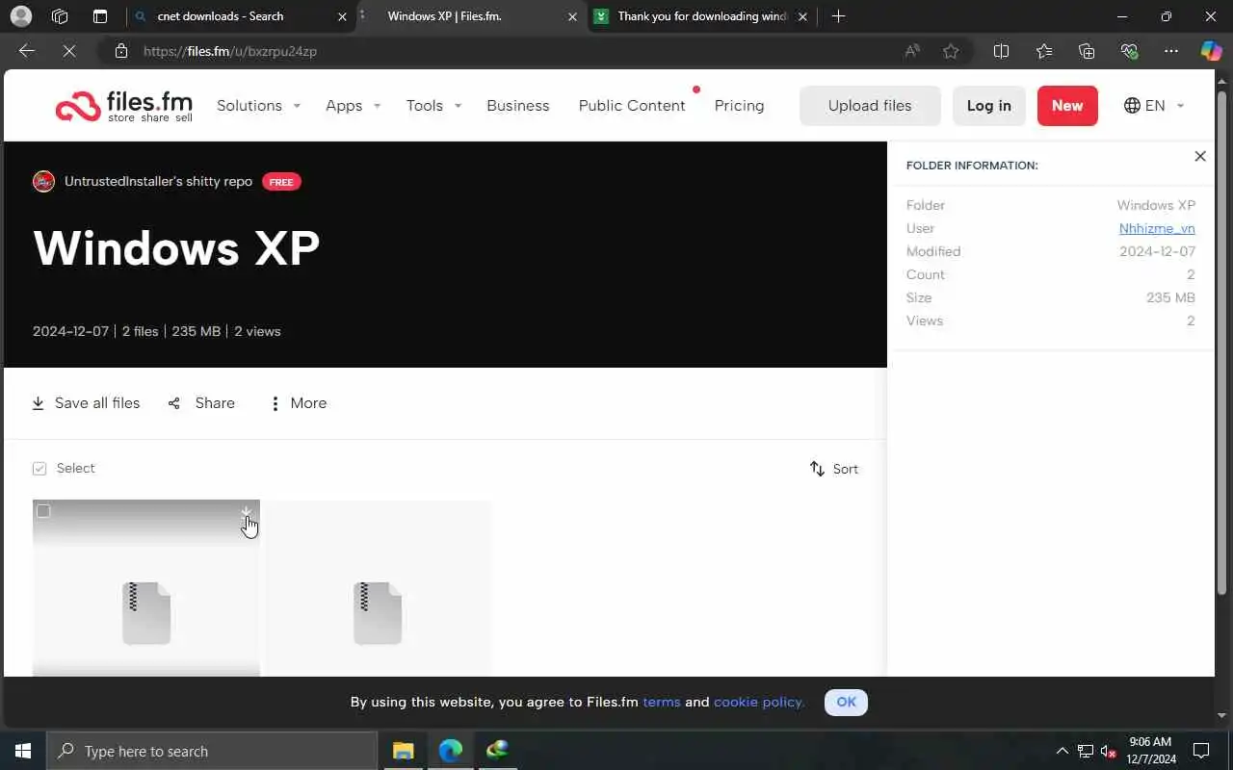Open the notification center icon
This screenshot has height=770, width=1233.
[1201, 751]
